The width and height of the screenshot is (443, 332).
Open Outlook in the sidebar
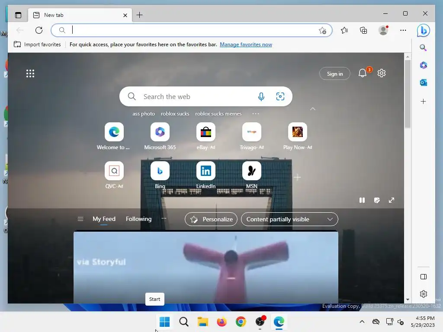click(x=423, y=83)
